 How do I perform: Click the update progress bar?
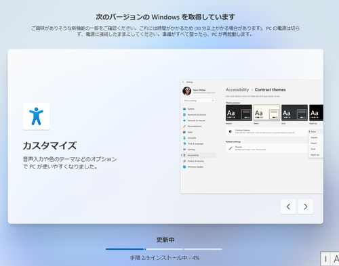pos(164,249)
